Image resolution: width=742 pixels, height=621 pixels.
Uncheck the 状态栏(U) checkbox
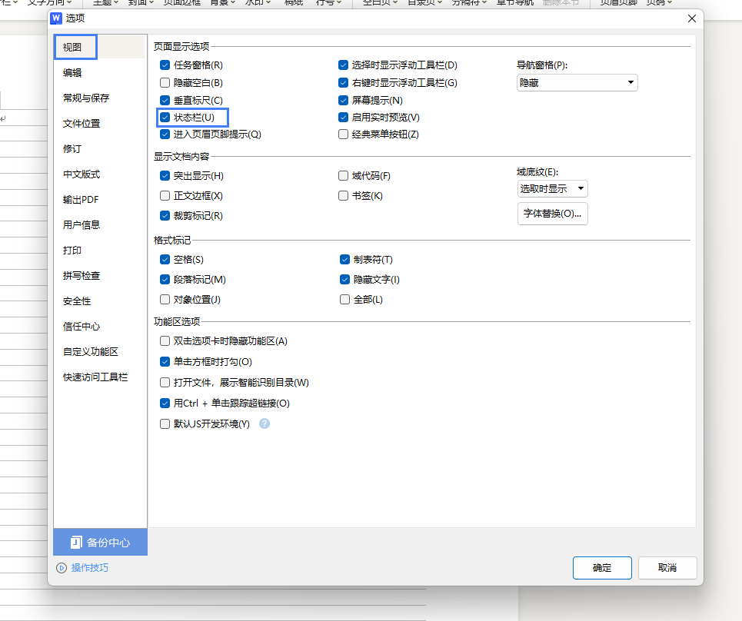[x=165, y=118]
